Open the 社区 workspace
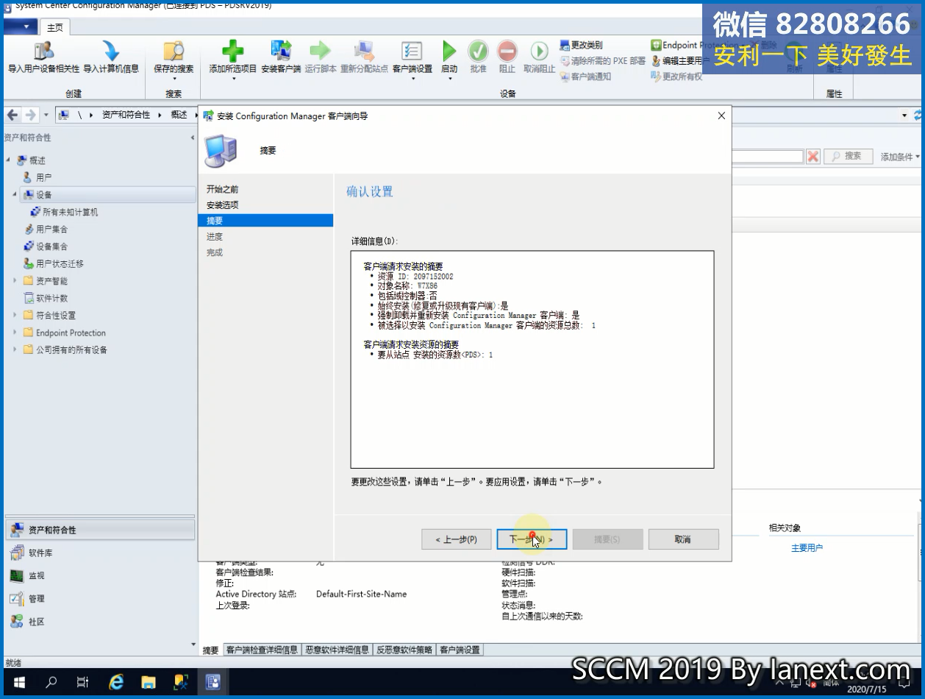925x699 pixels. pos(100,622)
